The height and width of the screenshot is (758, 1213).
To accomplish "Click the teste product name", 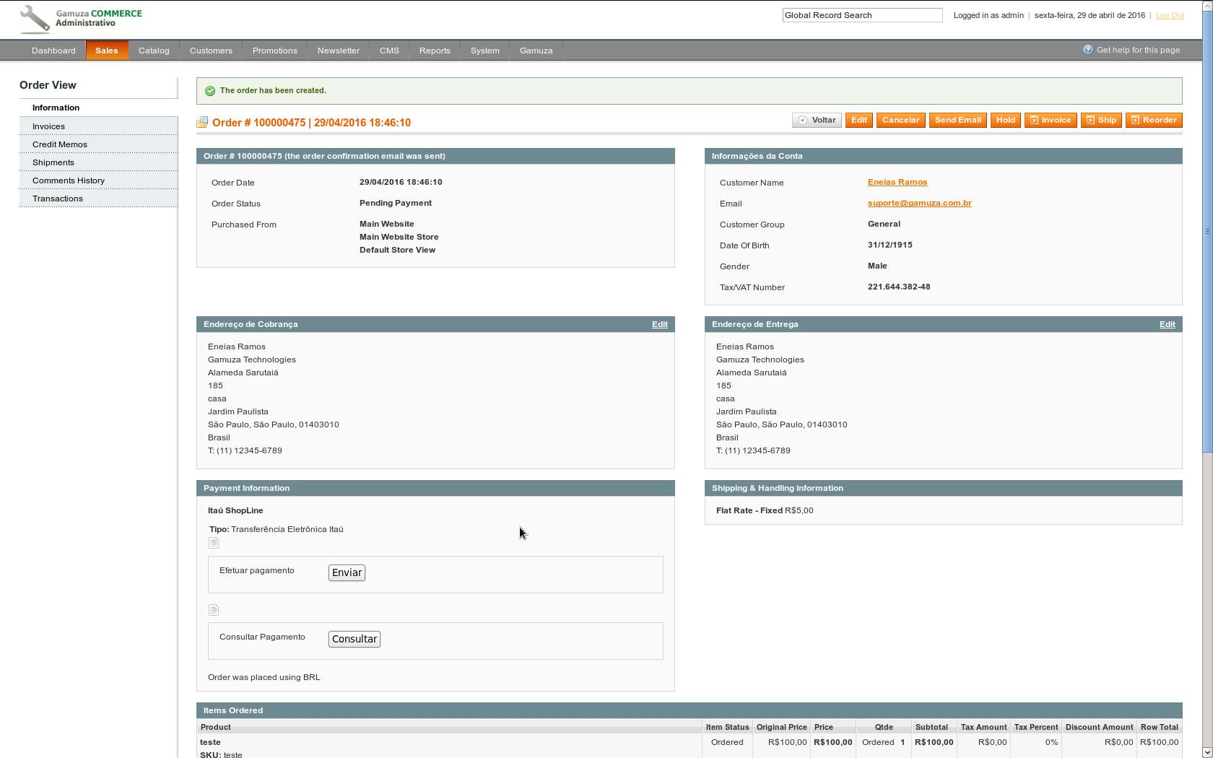I will [210, 742].
